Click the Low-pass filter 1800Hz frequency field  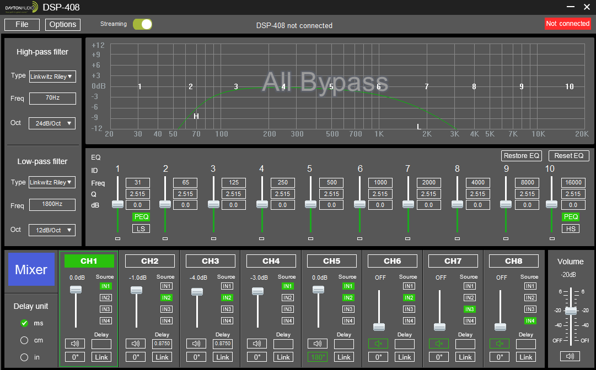[x=52, y=205]
